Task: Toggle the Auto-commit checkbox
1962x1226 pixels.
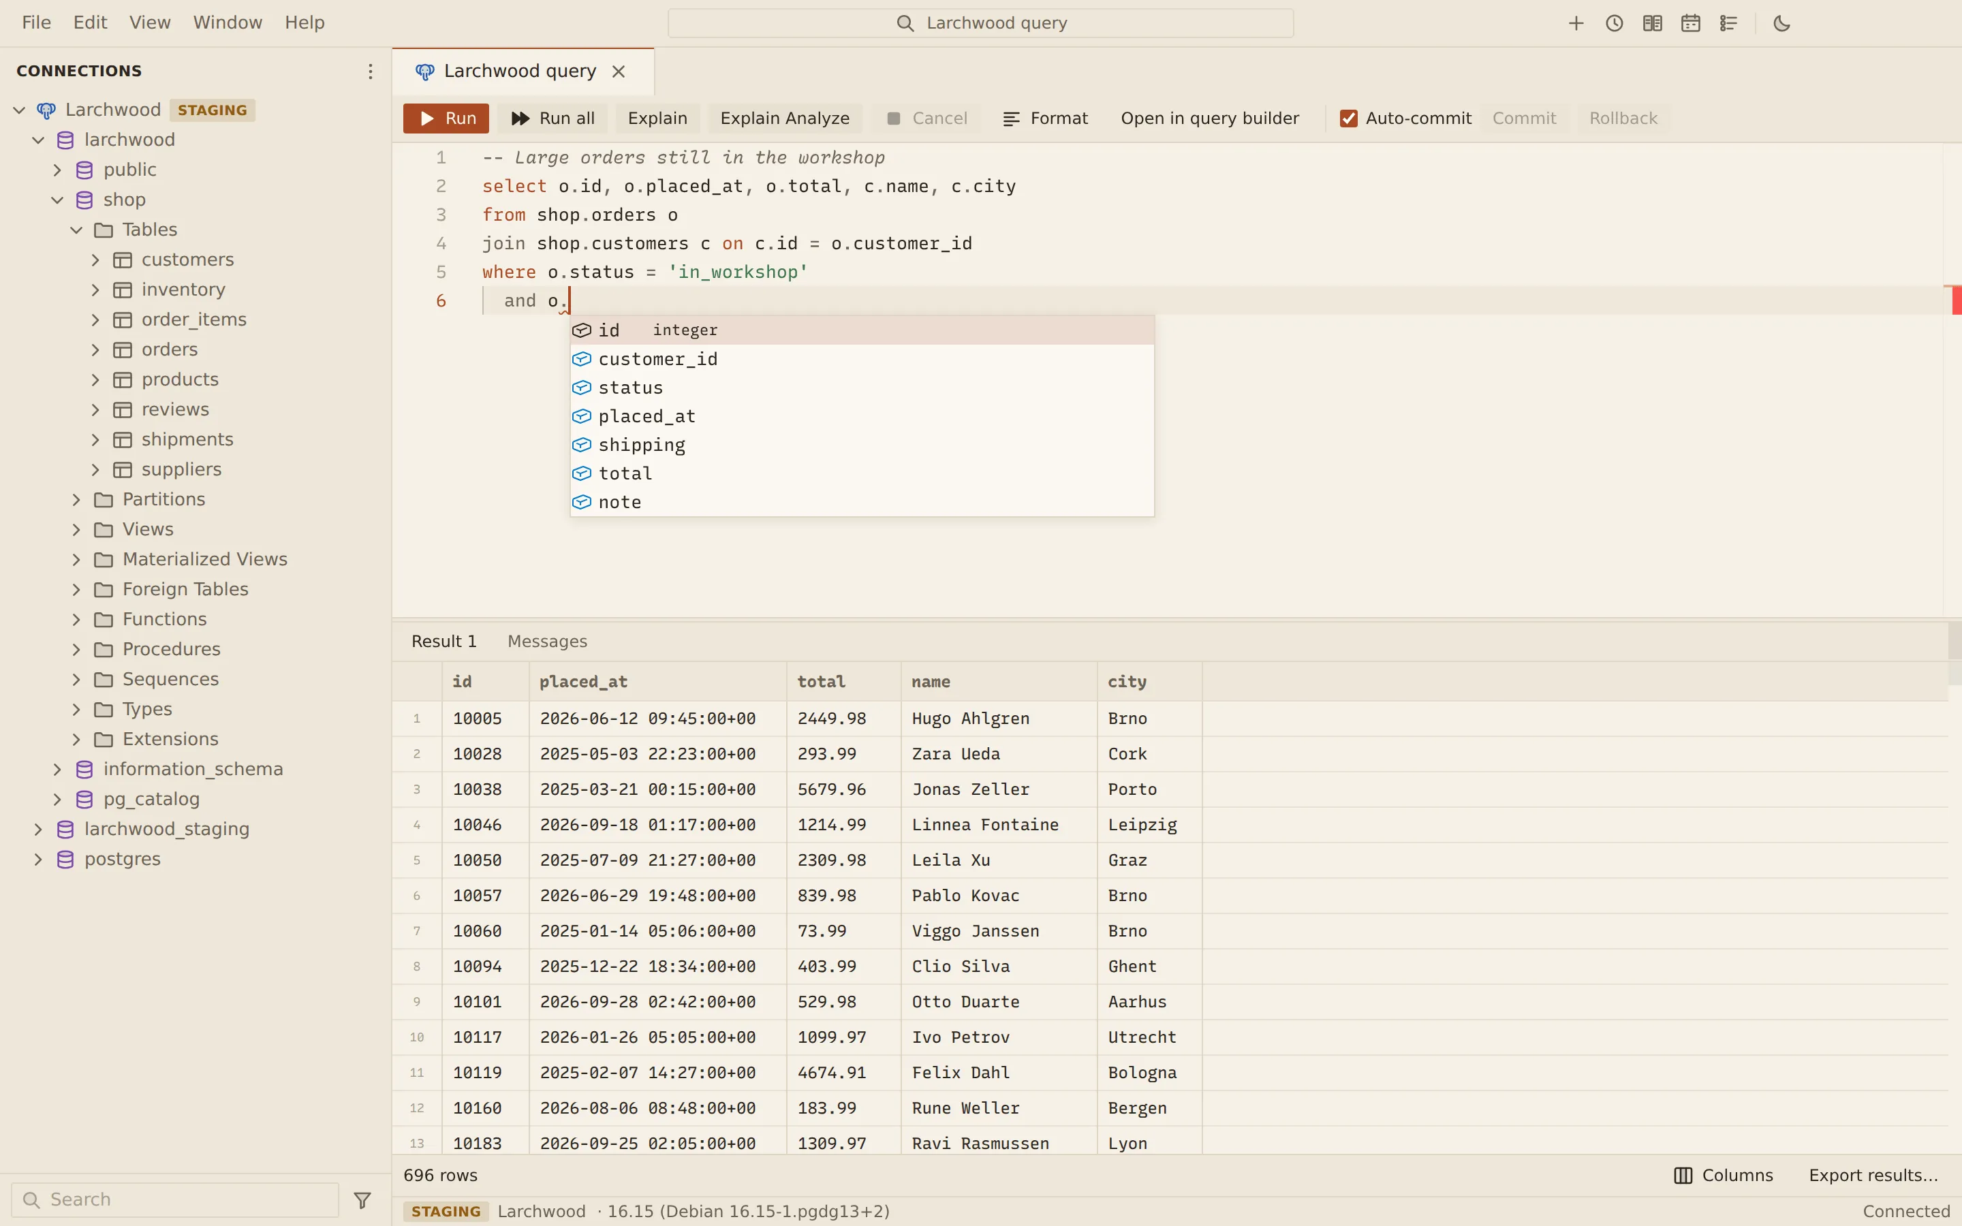Action: [x=1348, y=119]
